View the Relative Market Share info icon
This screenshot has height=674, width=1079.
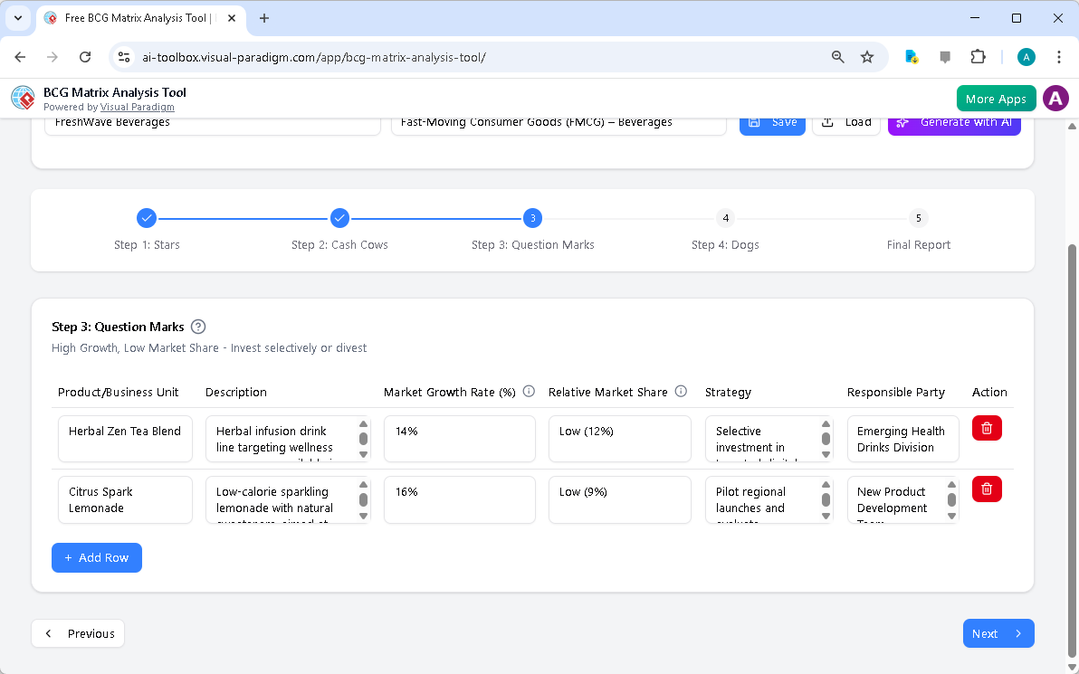coord(680,391)
